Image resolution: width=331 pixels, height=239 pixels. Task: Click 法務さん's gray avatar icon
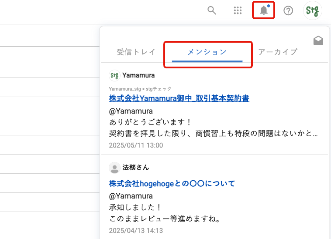[114, 168]
